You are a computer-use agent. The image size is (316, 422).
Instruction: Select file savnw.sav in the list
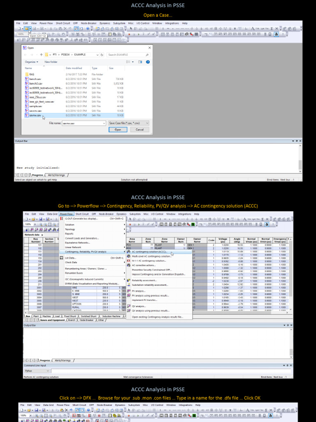[x=74, y=115]
